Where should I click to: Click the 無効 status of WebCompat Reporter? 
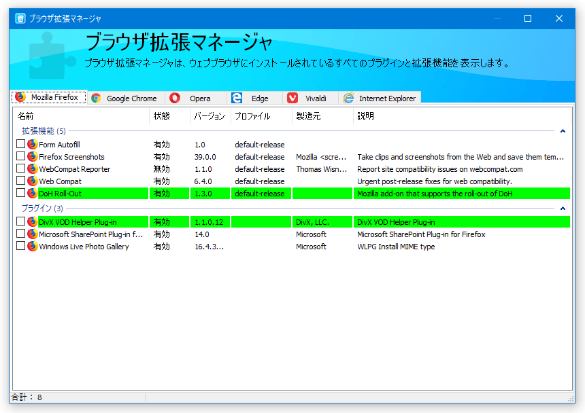[161, 169]
